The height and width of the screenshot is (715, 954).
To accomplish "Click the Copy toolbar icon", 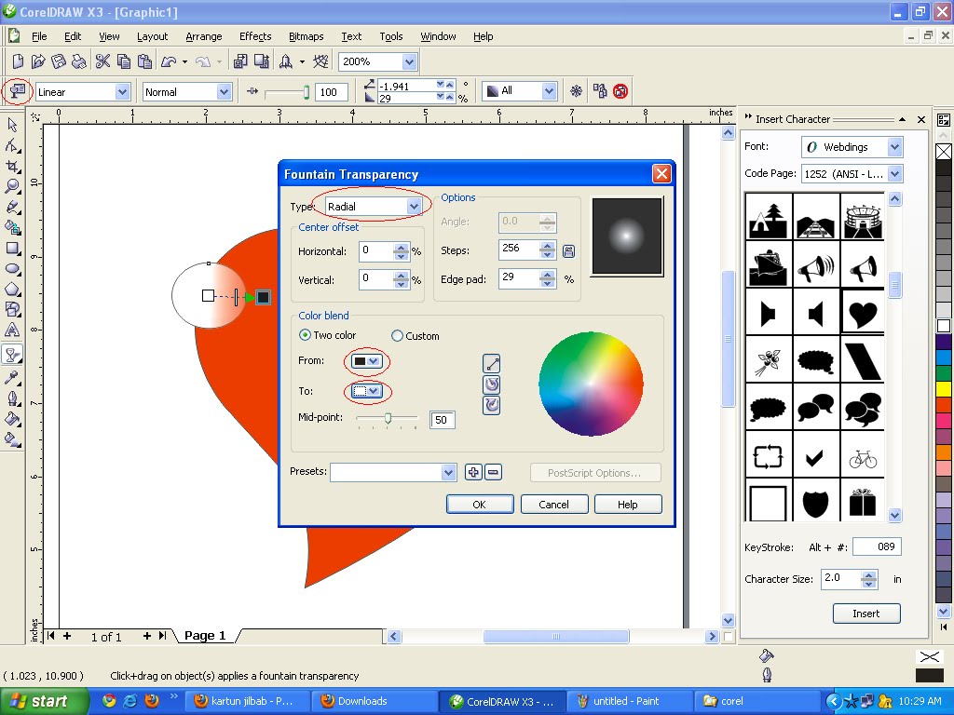I will [x=124, y=61].
